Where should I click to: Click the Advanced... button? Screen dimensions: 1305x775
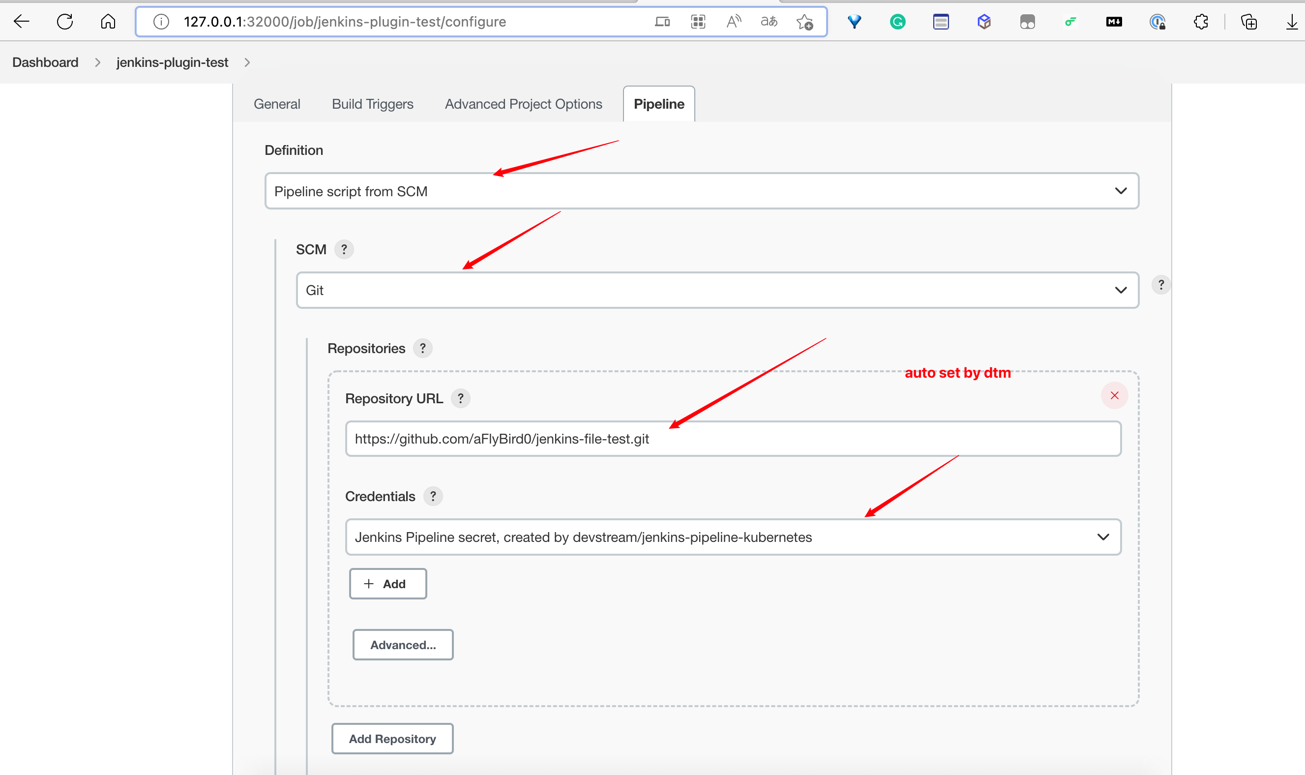(x=403, y=645)
